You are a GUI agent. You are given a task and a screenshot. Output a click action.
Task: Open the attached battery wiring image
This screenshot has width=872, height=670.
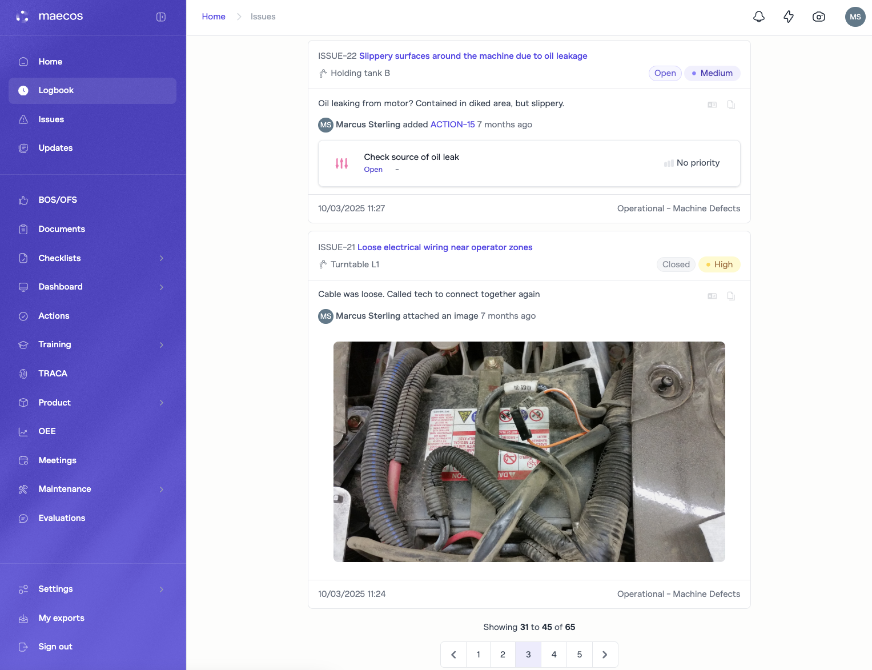tap(529, 451)
